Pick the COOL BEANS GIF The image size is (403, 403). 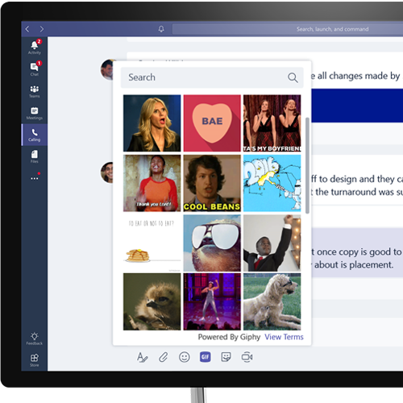(x=212, y=183)
